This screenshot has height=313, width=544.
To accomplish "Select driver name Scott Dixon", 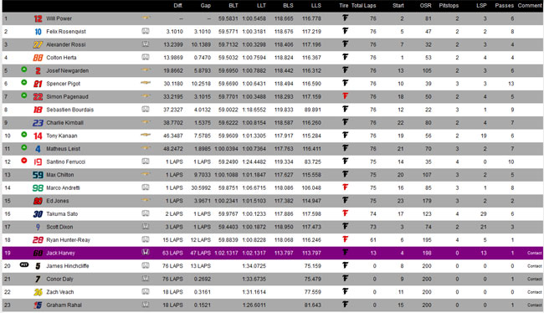I will (59, 227).
